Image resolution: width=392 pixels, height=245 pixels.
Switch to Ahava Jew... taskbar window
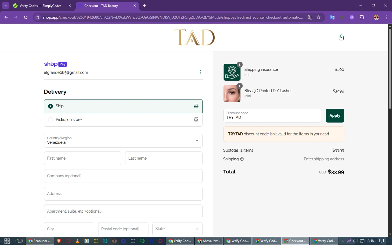tap(209, 241)
